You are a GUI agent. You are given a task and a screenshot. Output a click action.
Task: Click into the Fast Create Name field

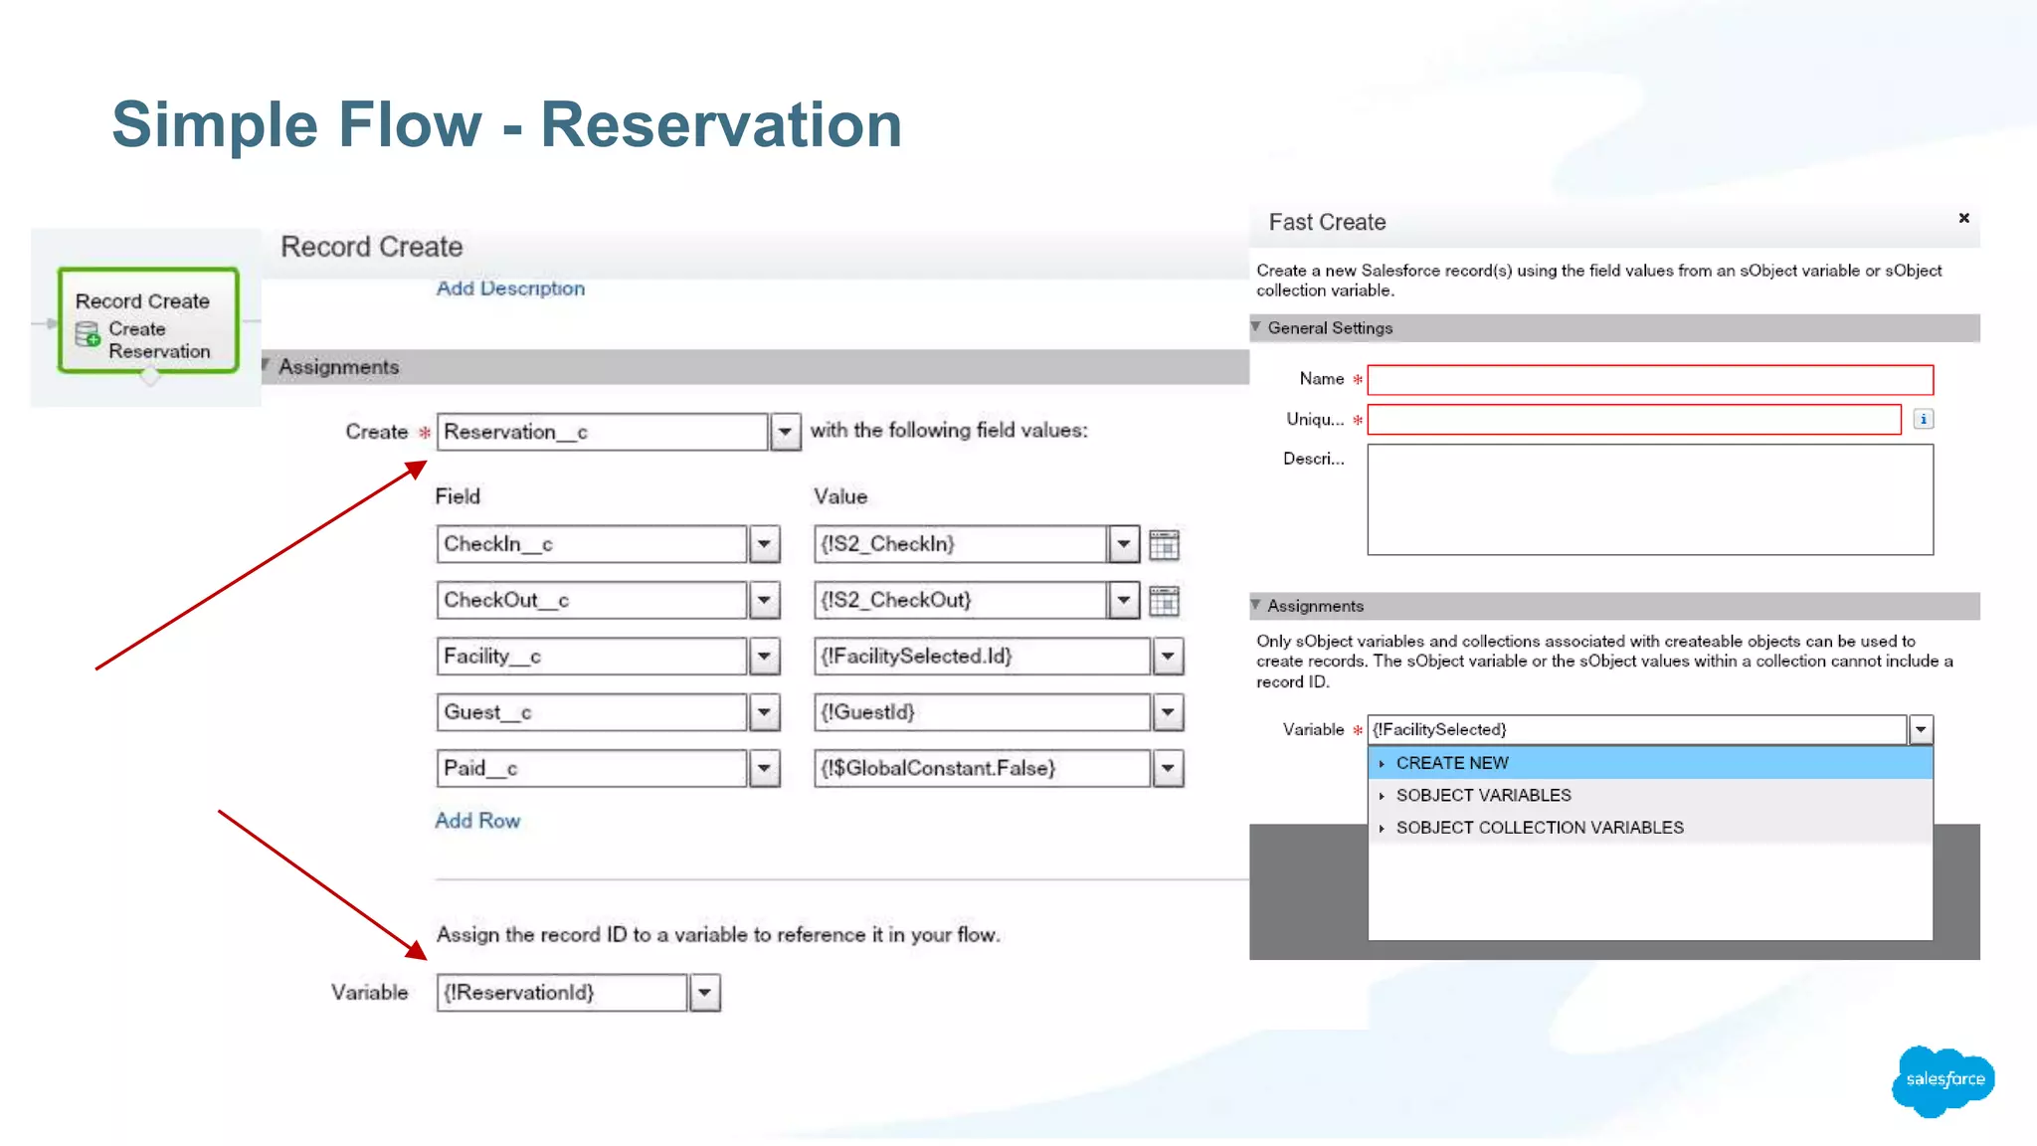click(1650, 380)
